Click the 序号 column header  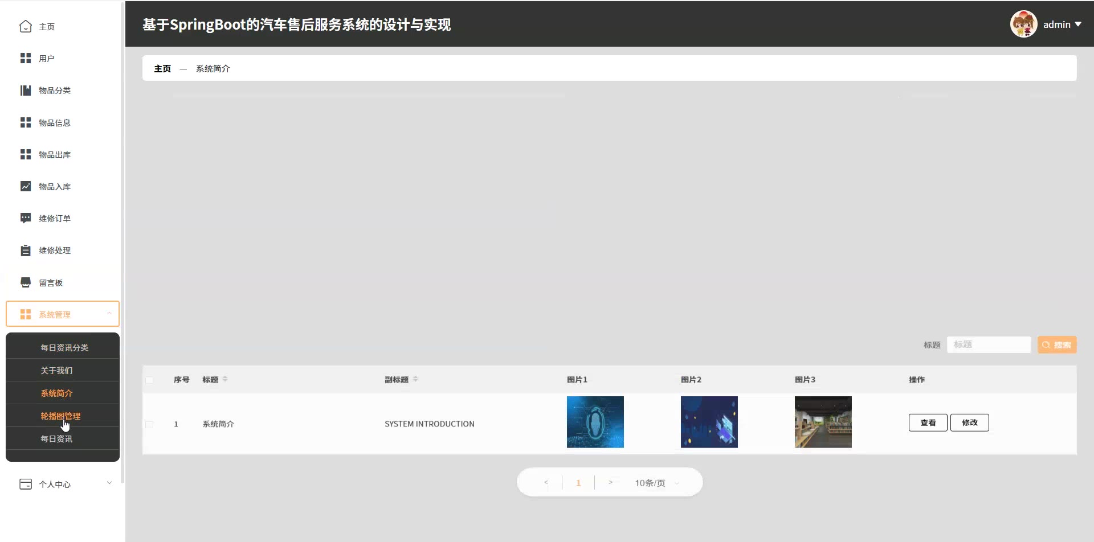tap(182, 380)
